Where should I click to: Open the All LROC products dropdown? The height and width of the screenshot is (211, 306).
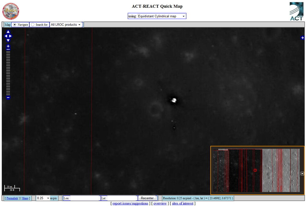(x=66, y=24)
